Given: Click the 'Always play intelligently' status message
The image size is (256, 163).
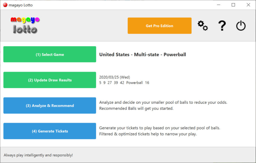Looking at the screenshot, I should [38, 155].
